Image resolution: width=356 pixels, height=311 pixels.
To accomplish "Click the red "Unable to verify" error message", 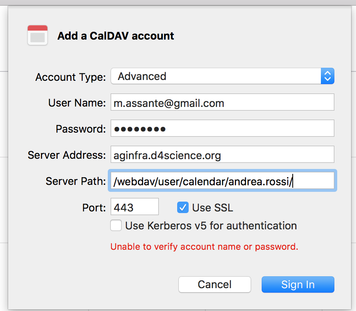I will [205, 247].
